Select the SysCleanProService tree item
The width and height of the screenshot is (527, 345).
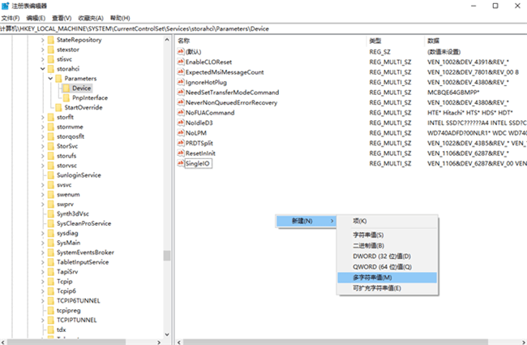(84, 223)
